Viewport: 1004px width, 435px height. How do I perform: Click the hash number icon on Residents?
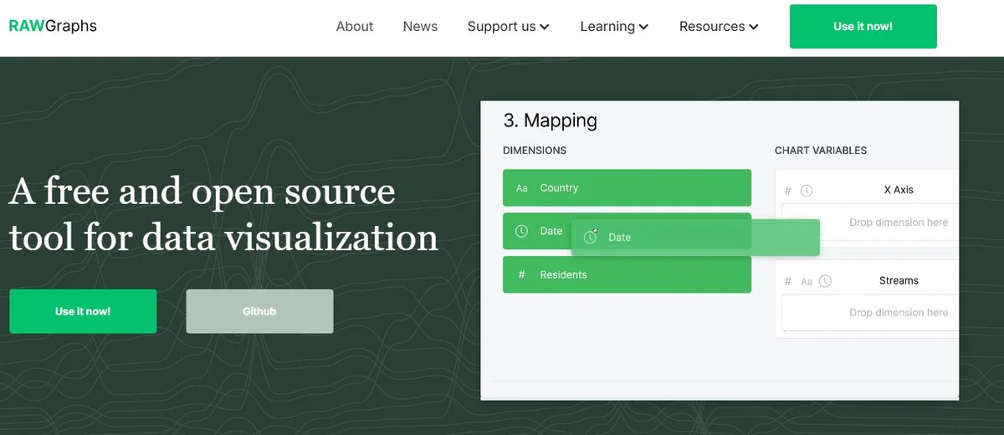[x=522, y=274]
